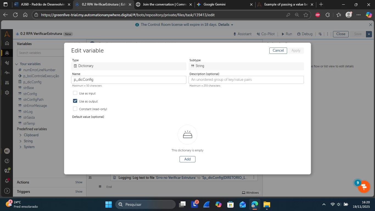Image resolution: width=375 pixels, height=211 pixels.
Task: Open the three-dot more options menu
Action: coord(327,34)
